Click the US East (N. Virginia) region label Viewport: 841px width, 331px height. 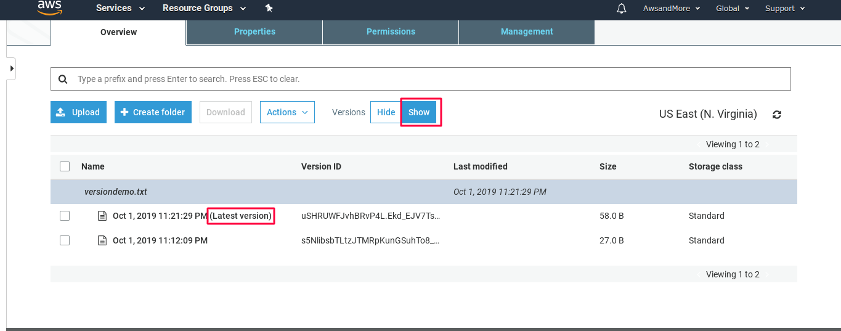tap(708, 114)
